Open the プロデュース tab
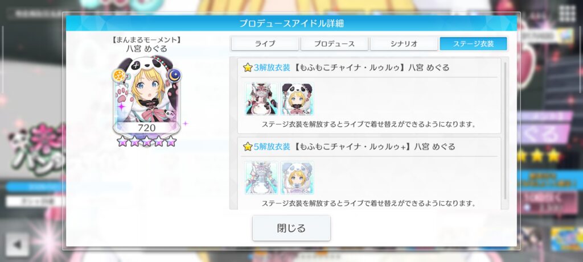Image resolution: width=583 pixels, height=262 pixels. (x=334, y=44)
